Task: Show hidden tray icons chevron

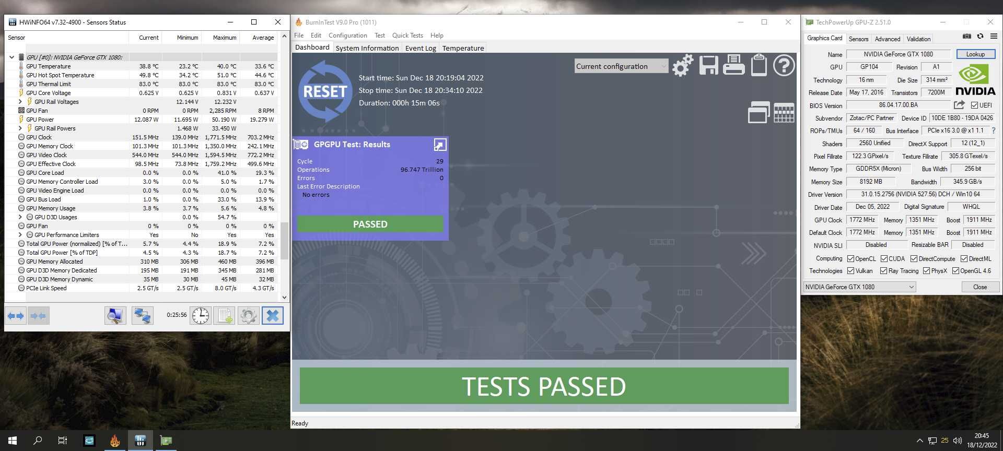Action: [x=919, y=441]
